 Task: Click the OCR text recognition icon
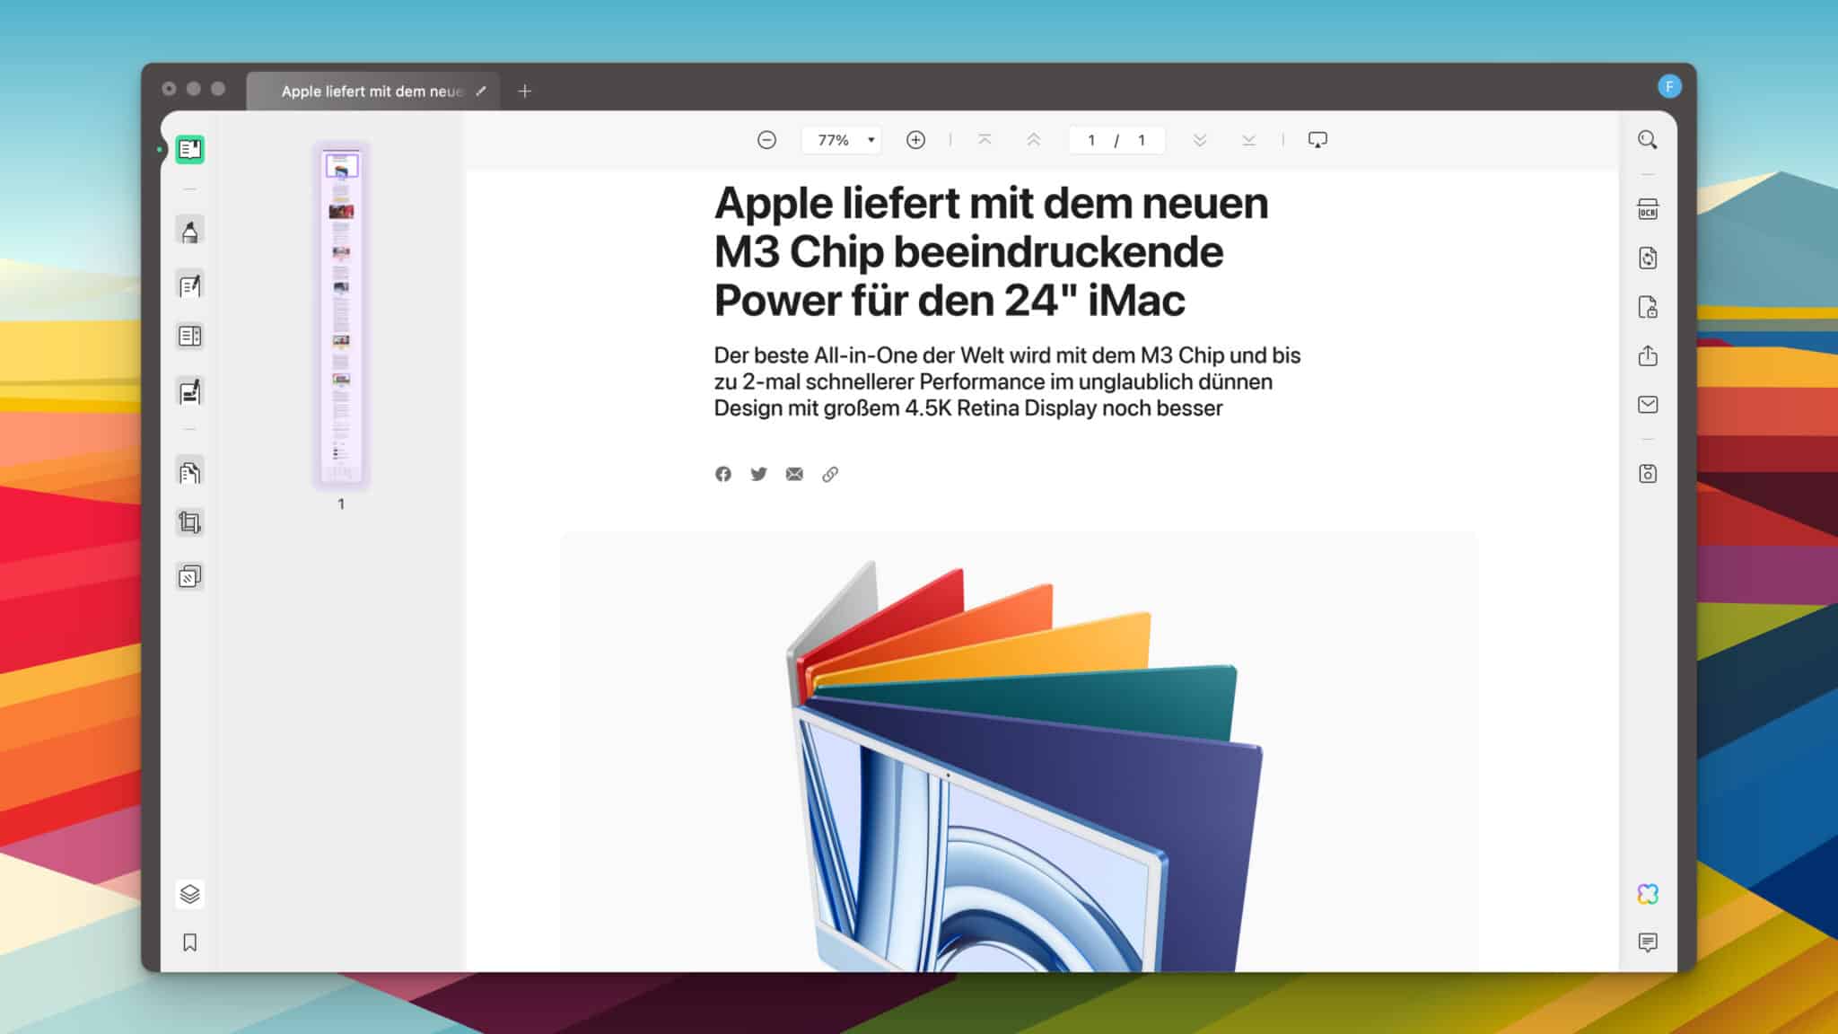point(1647,210)
